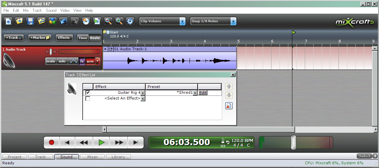Image resolution: width=379 pixels, height=168 pixels.
Task: Open the Video menu
Action: click(65, 10)
